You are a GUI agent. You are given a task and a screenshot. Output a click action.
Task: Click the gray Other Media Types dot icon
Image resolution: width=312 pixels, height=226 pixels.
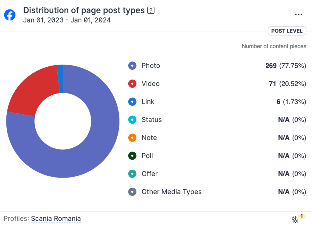coord(132,192)
